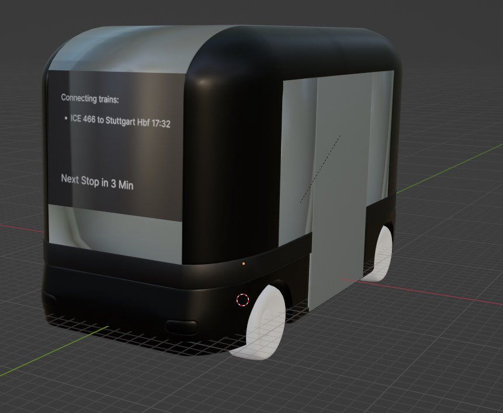
Task: Click the dashed line on the door
Action: tap(320, 169)
